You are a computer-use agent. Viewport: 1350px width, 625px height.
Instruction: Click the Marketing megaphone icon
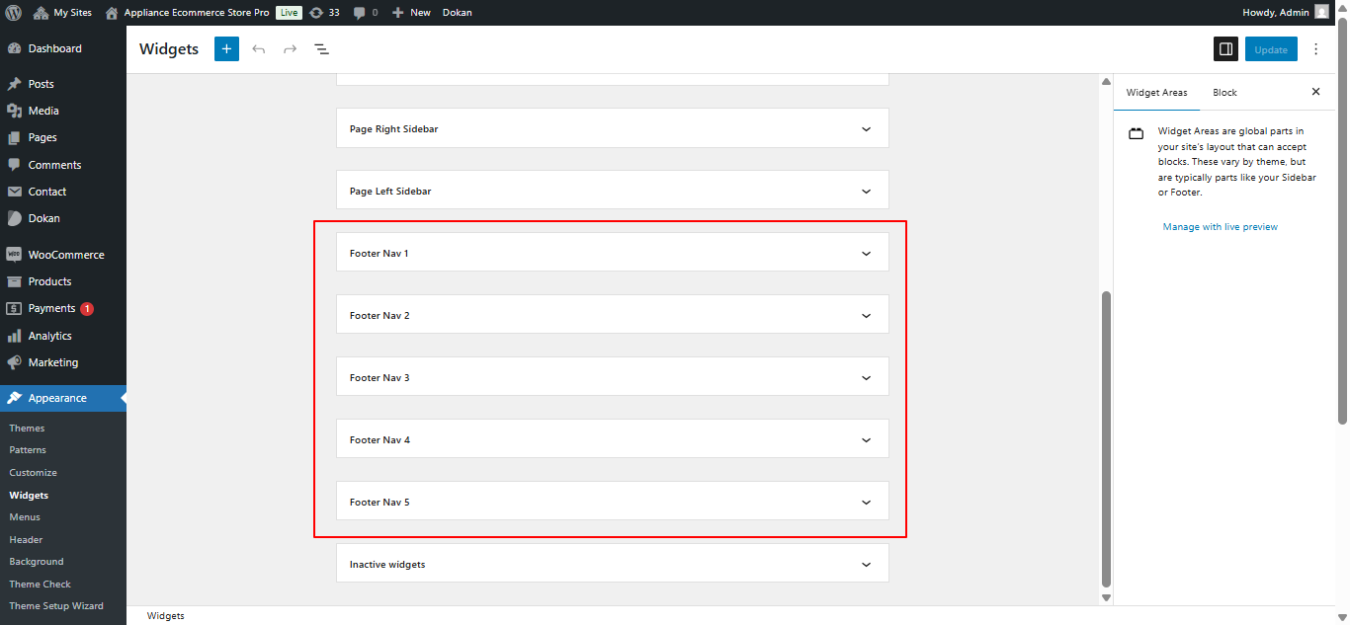(x=14, y=362)
